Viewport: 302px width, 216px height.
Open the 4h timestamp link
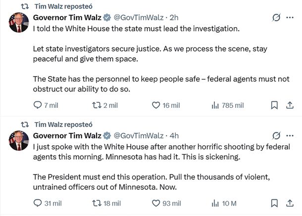[x=174, y=135]
